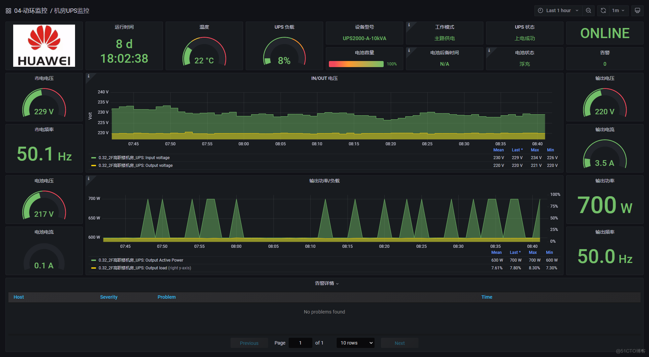Toggle Input voltage series in legend
Image resolution: width=649 pixels, height=357 pixels.
pyautogui.click(x=134, y=158)
